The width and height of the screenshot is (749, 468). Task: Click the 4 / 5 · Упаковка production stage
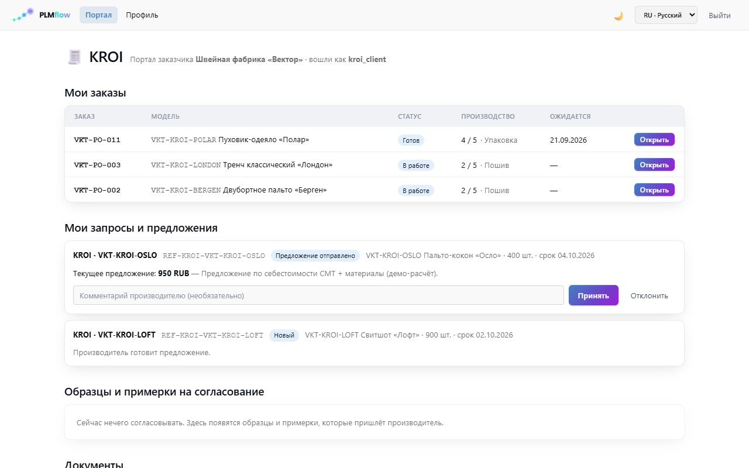pyautogui.click(x=489, y=140)
